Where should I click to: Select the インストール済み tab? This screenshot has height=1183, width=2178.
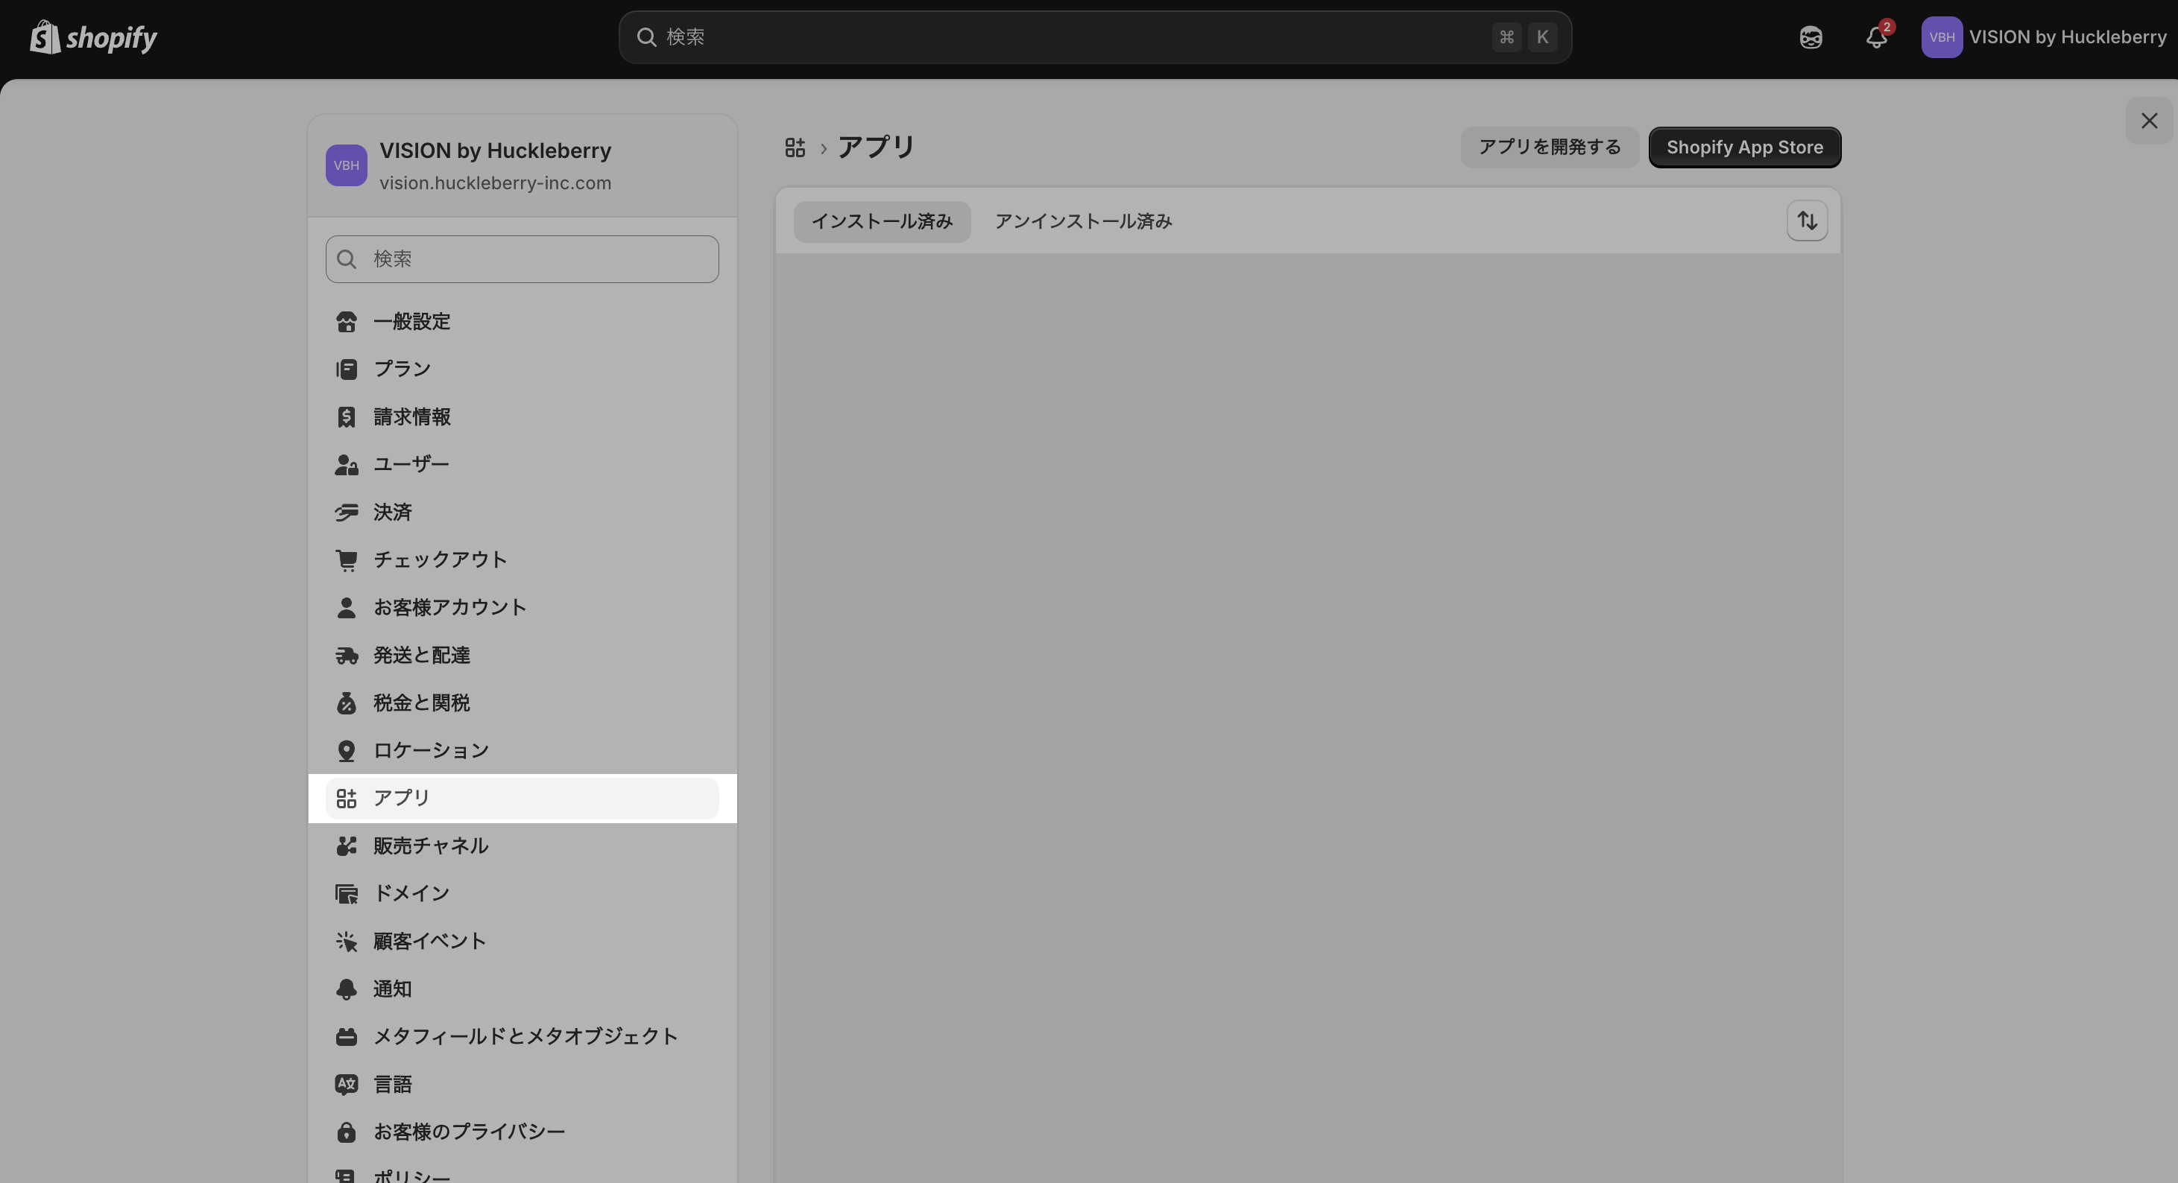click(882, 221)
